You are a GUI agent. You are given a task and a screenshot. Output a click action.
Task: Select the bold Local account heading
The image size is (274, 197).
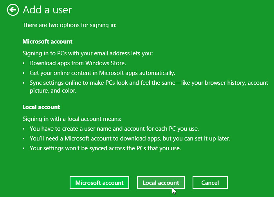click(41, 107)
